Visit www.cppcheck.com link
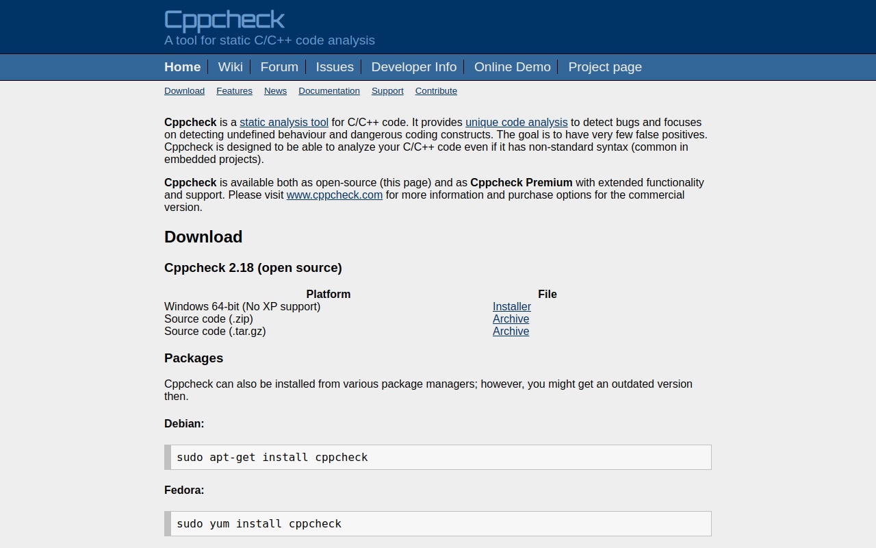Image resolution: width=876 pixels, height=548 pixels. click(334, 195)
